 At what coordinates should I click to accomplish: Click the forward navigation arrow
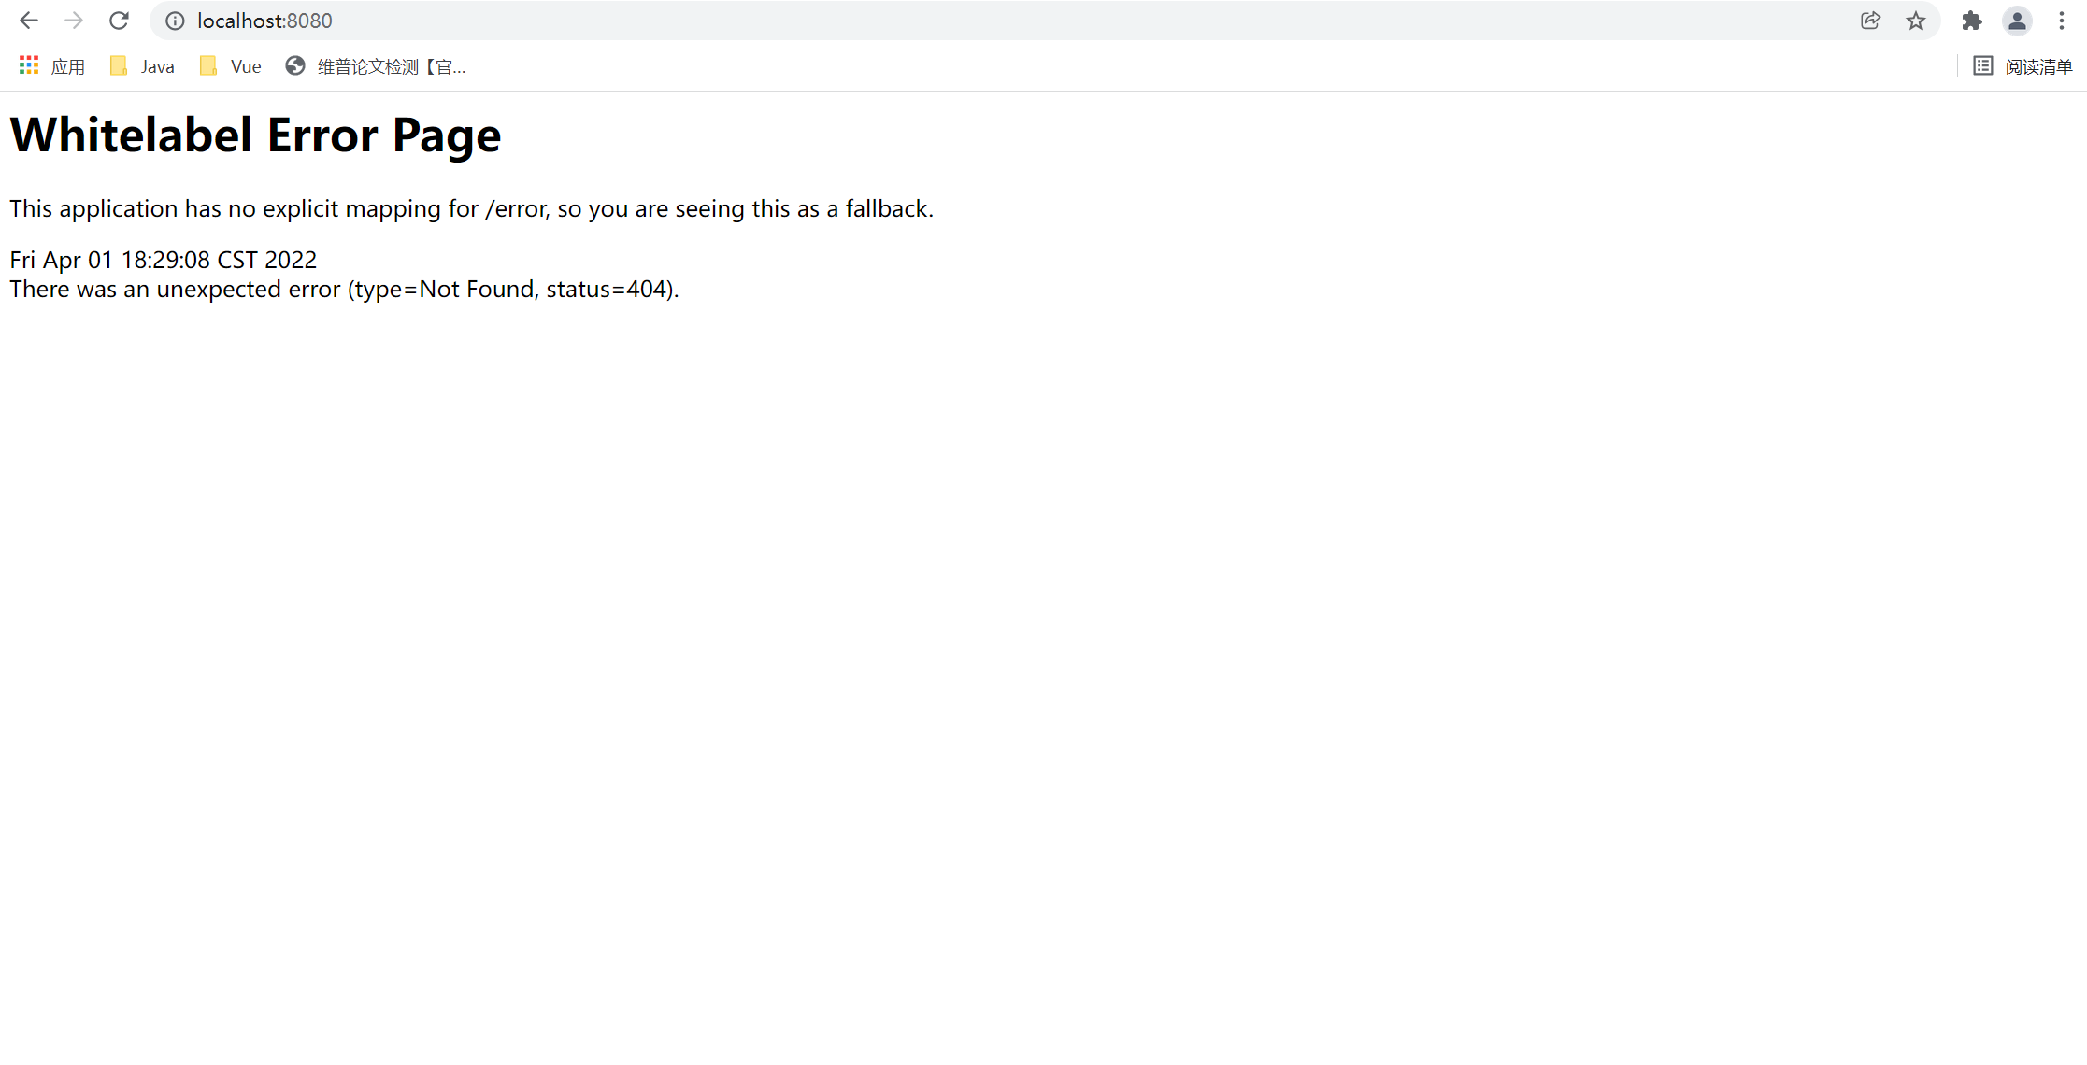click(74, 21)
